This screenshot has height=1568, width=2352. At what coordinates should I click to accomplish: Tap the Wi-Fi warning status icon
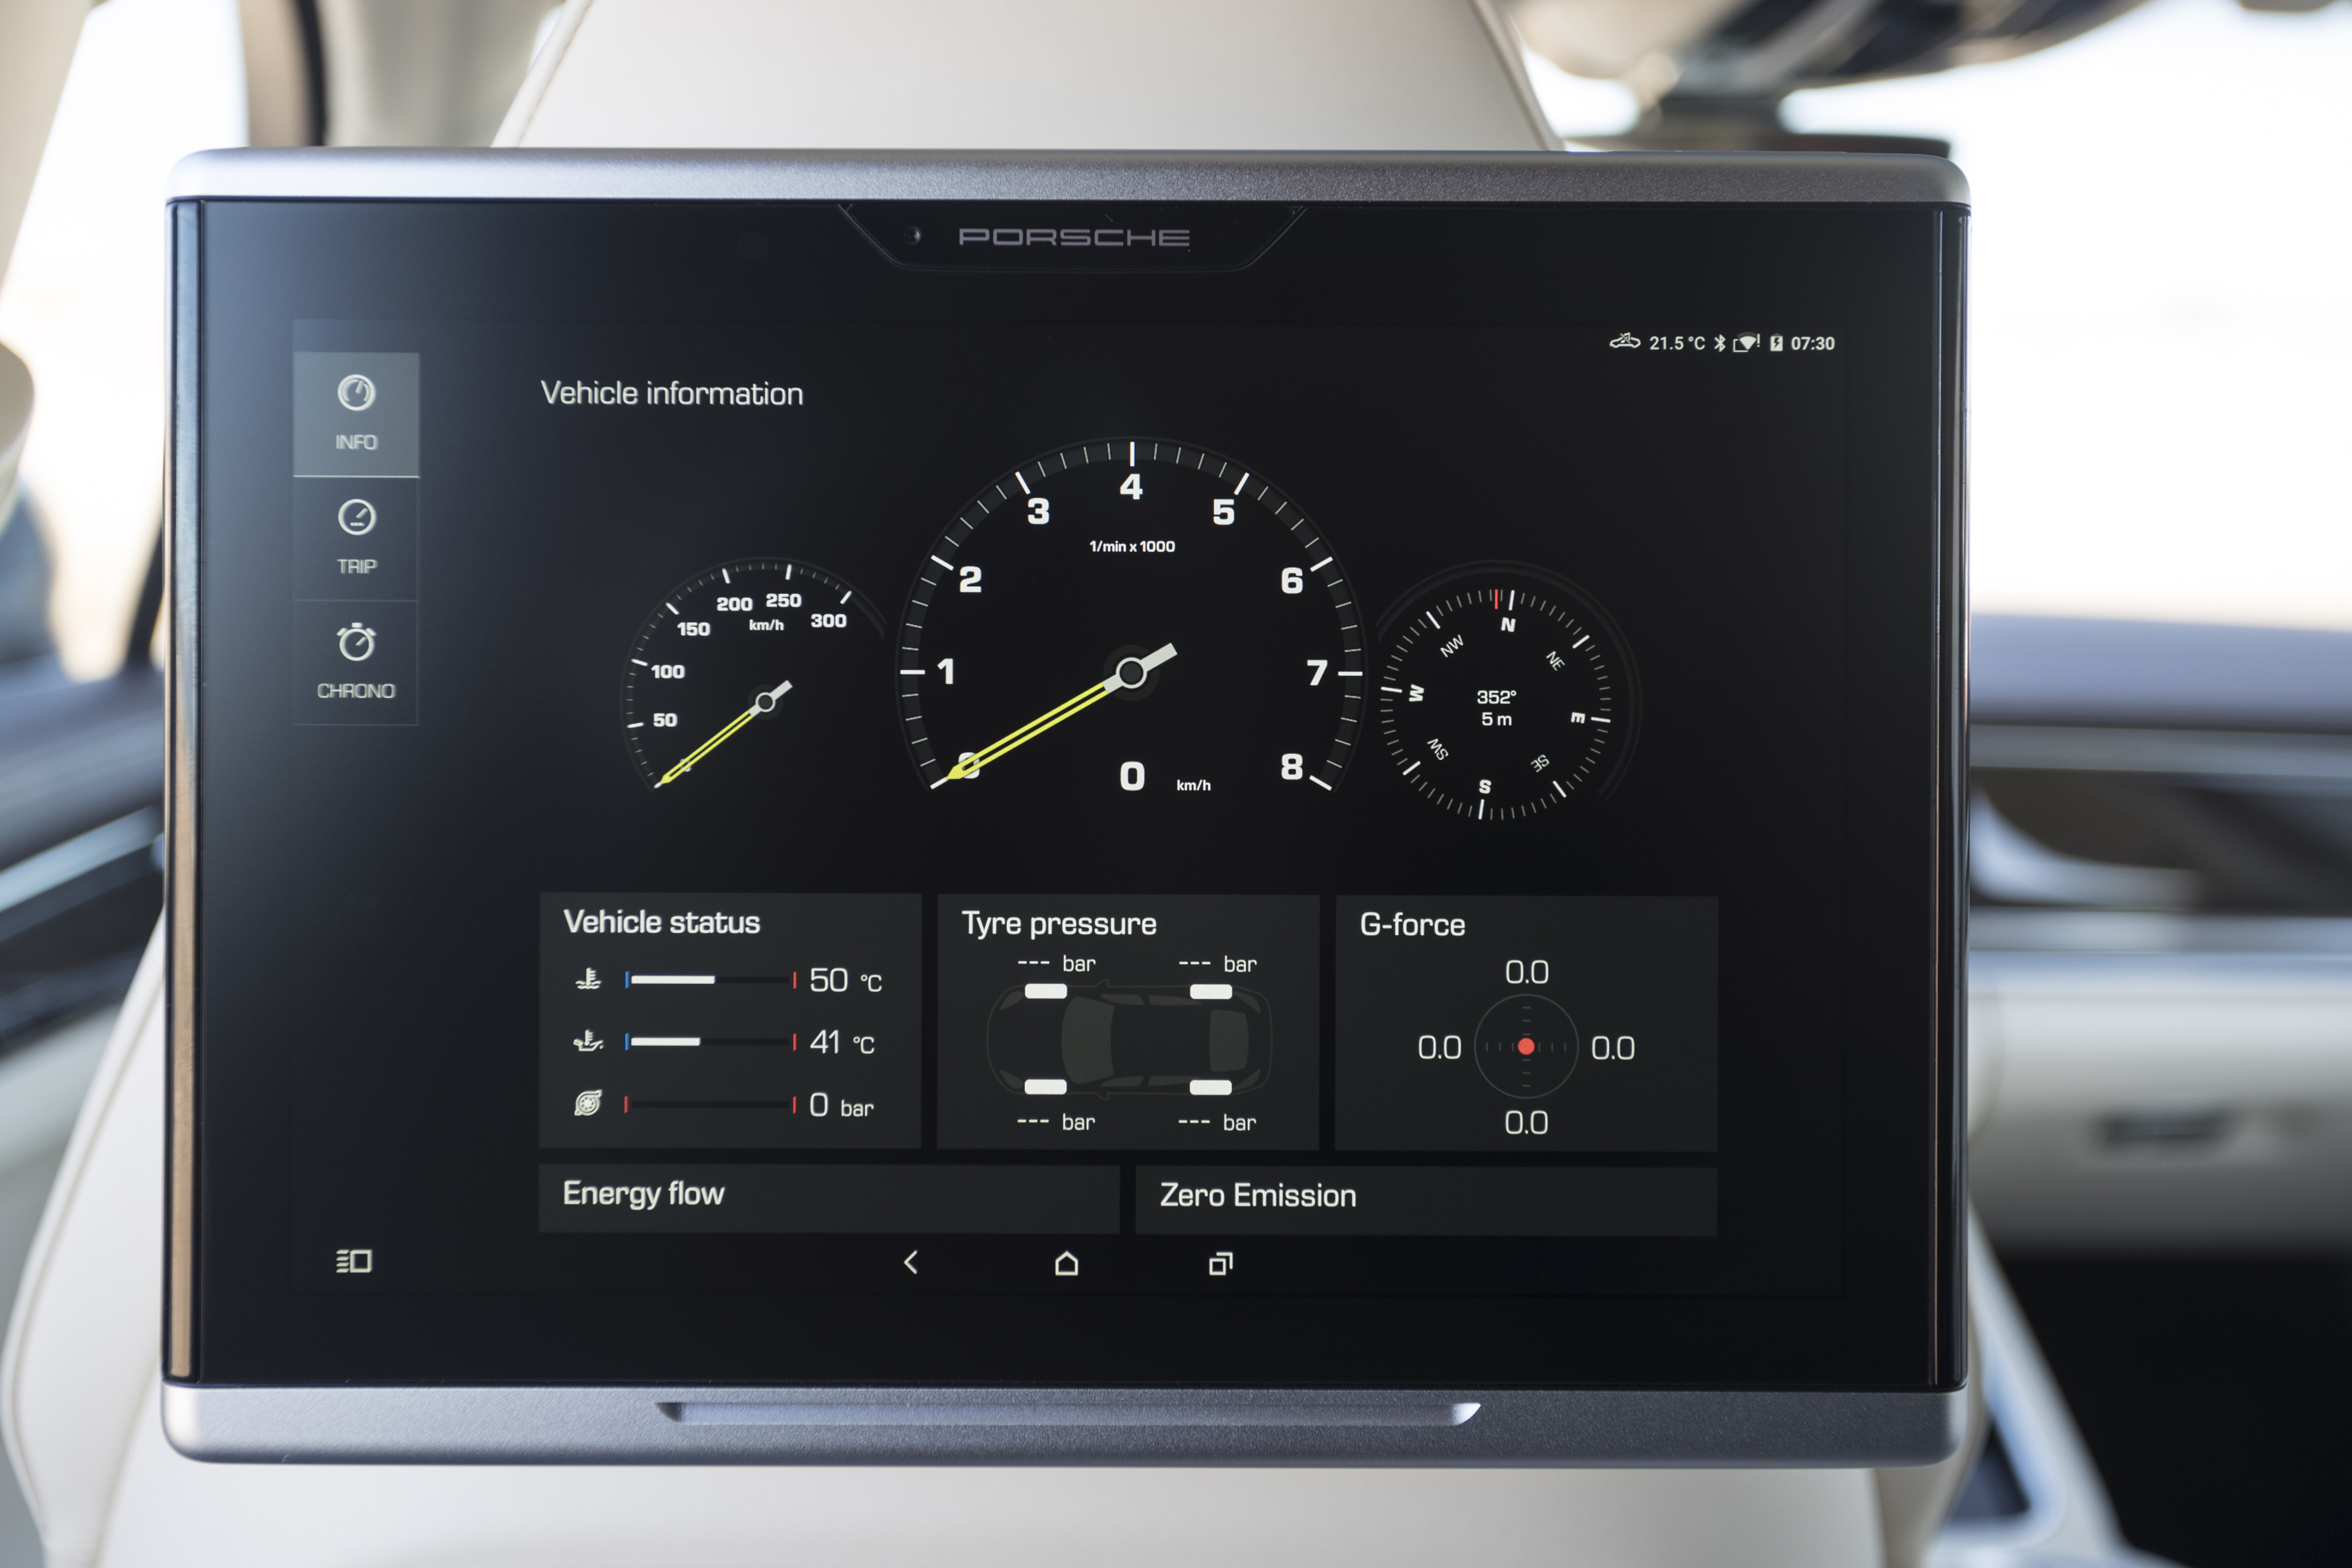pyautogui.click(x=1746, y=343)
